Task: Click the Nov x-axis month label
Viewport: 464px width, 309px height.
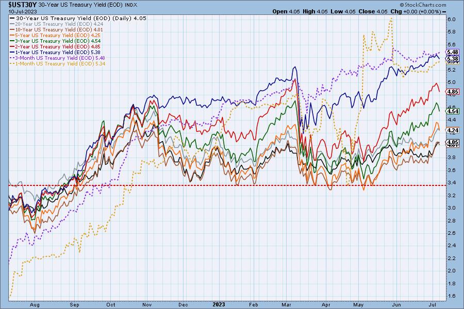Action: click(x=147, y=305)
